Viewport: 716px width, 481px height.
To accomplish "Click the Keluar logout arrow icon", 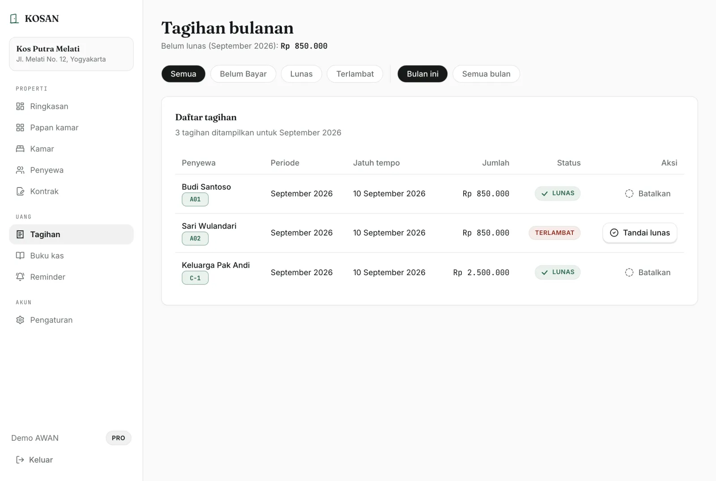I will (x=20, y=460).
